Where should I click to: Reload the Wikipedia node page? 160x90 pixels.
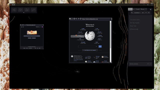point(80,19)
